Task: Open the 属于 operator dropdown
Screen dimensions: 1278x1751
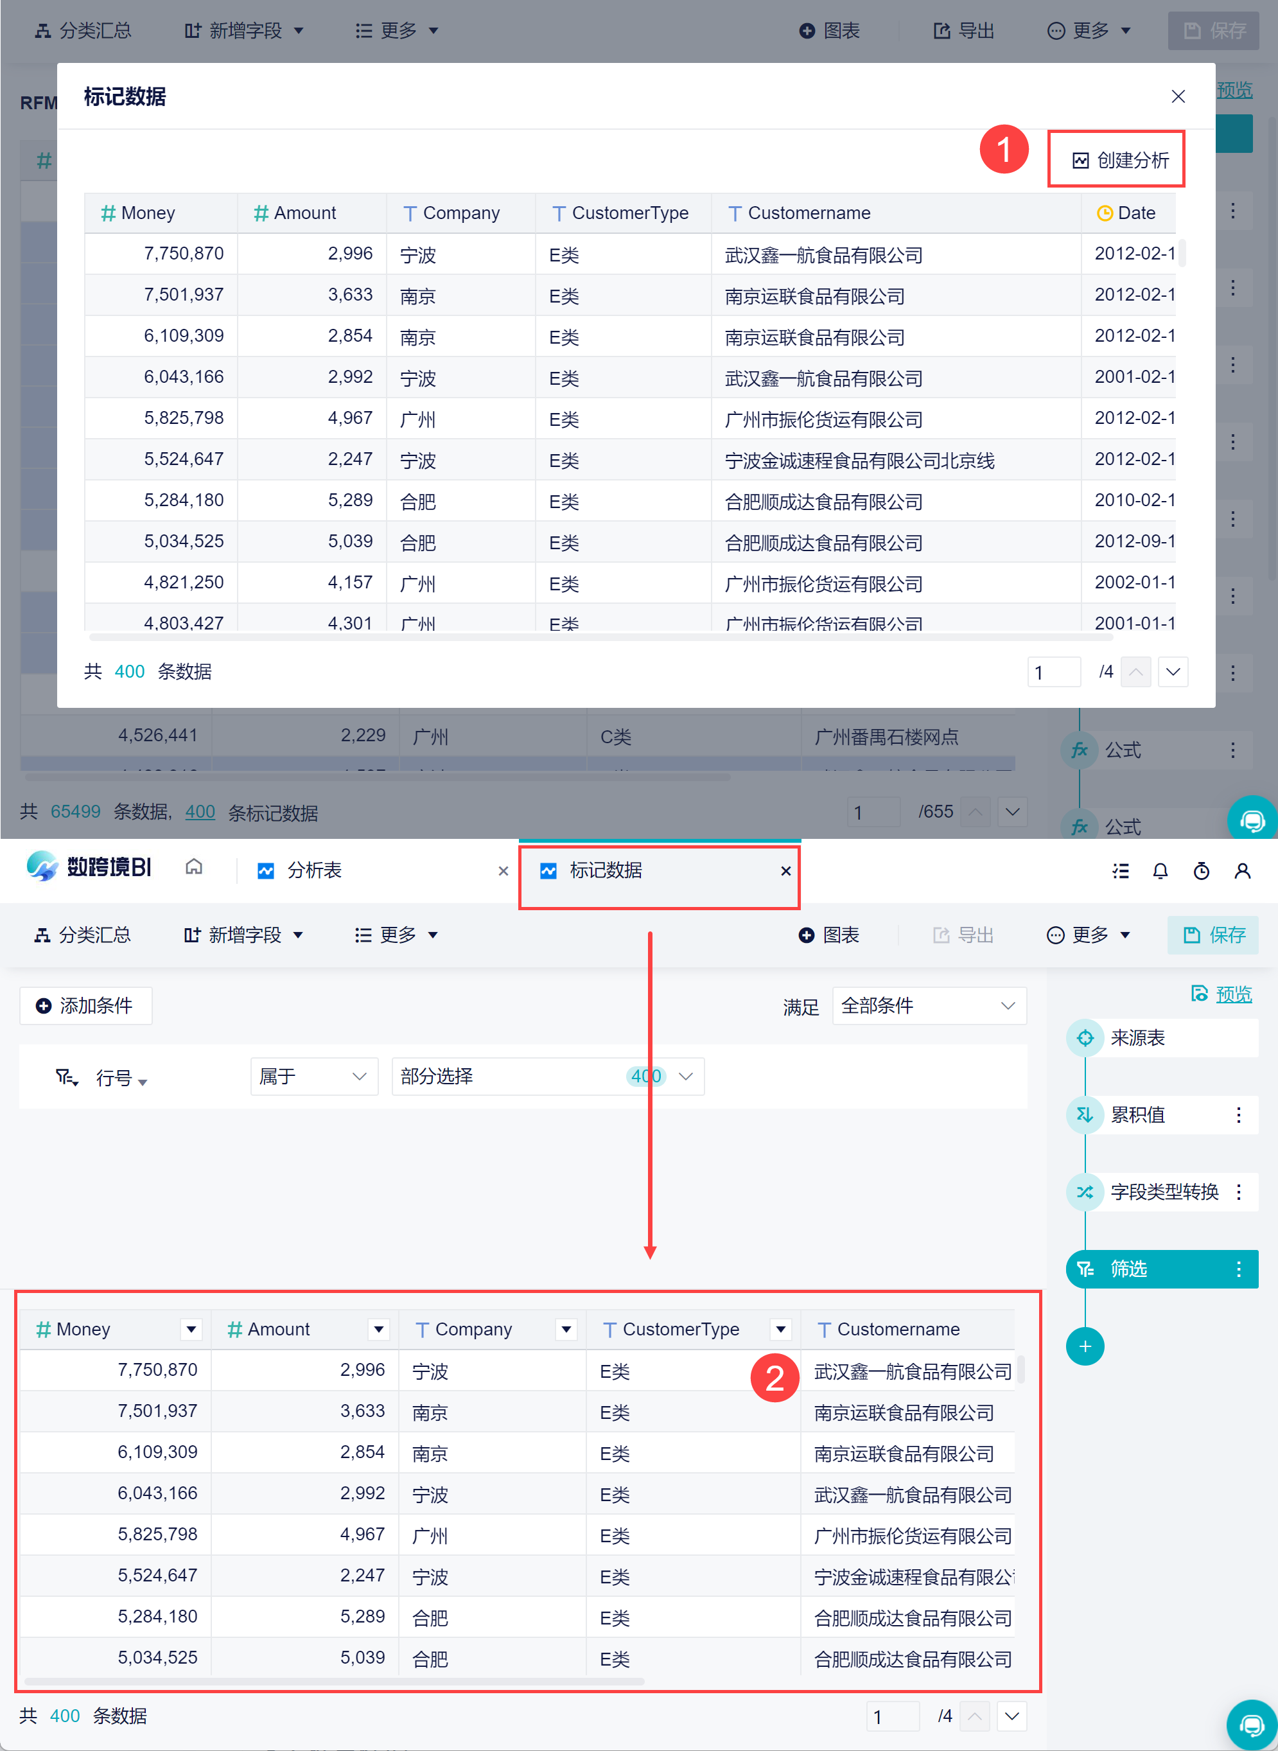Action: click(313, 1077)
